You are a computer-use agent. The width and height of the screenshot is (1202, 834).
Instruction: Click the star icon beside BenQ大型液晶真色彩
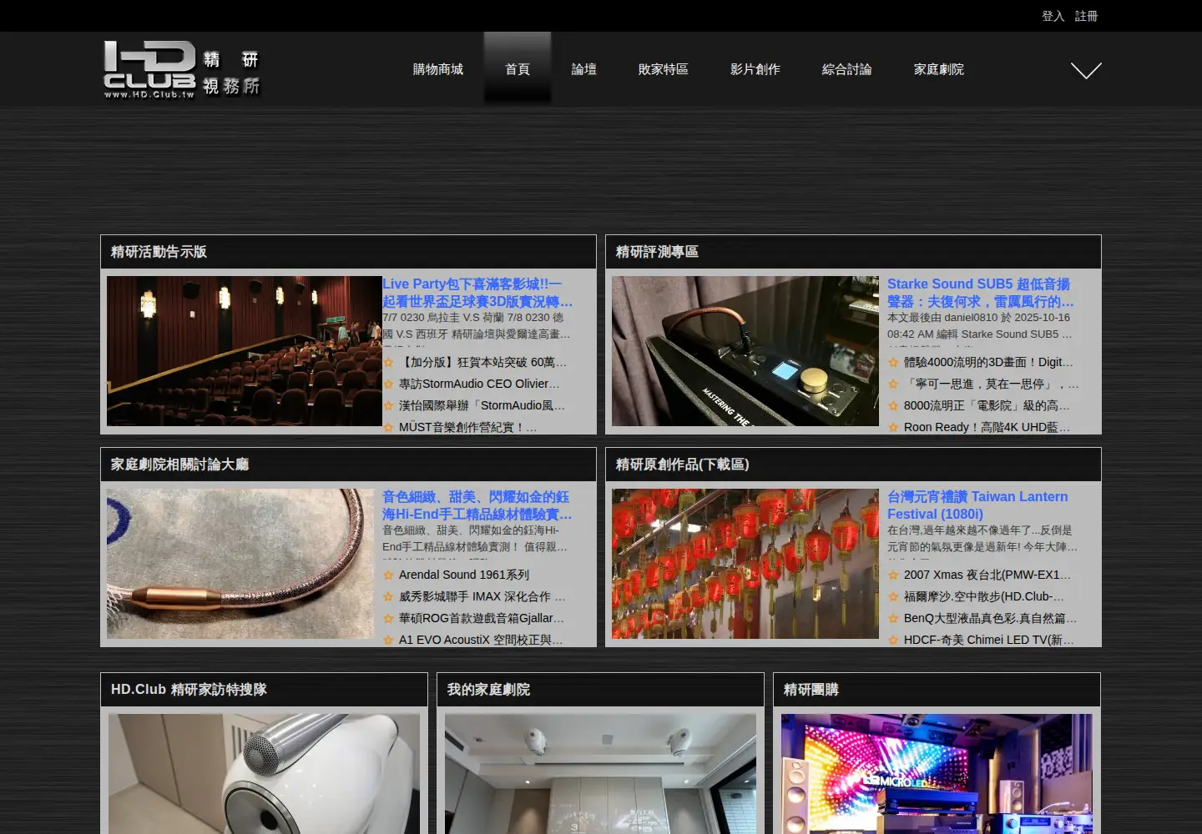(x=893, y=619)
